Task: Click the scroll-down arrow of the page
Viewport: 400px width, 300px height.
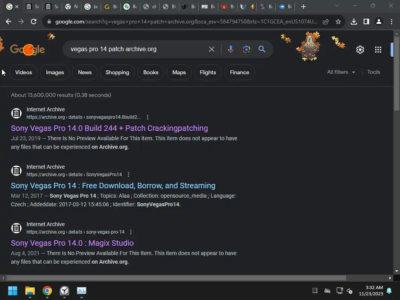Action: tap(396, 271)
